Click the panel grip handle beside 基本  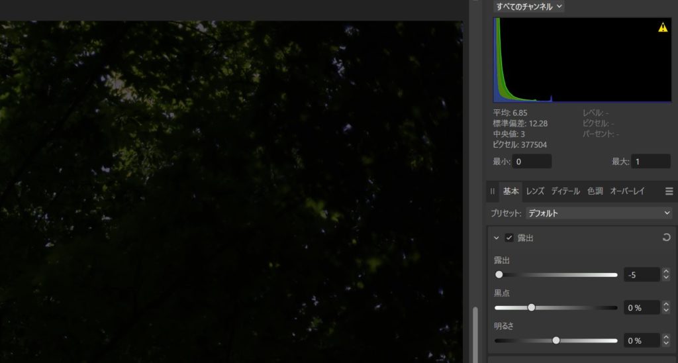point(493,191)
